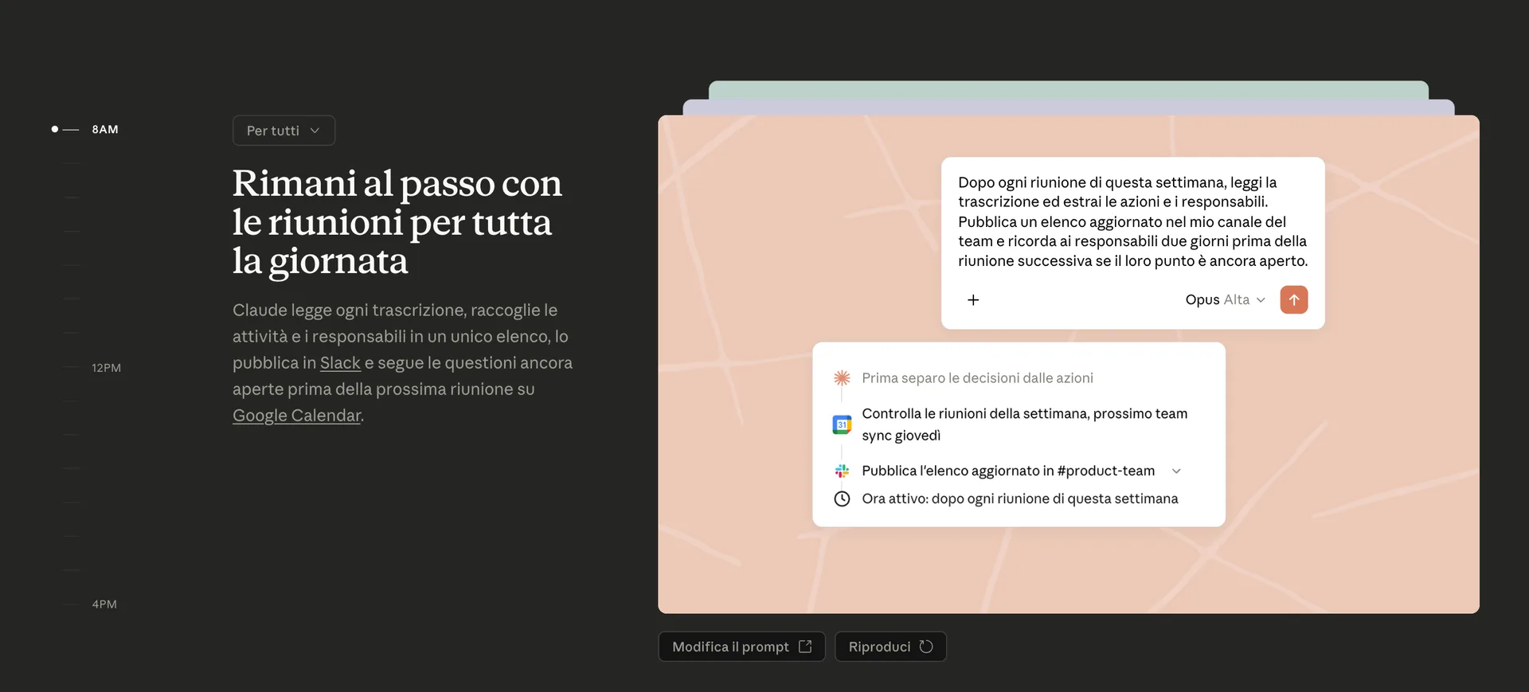Screen dimensions: 1529x692
Task: Open the 'Opus Alta' model selector
Action: (1225, 299)
